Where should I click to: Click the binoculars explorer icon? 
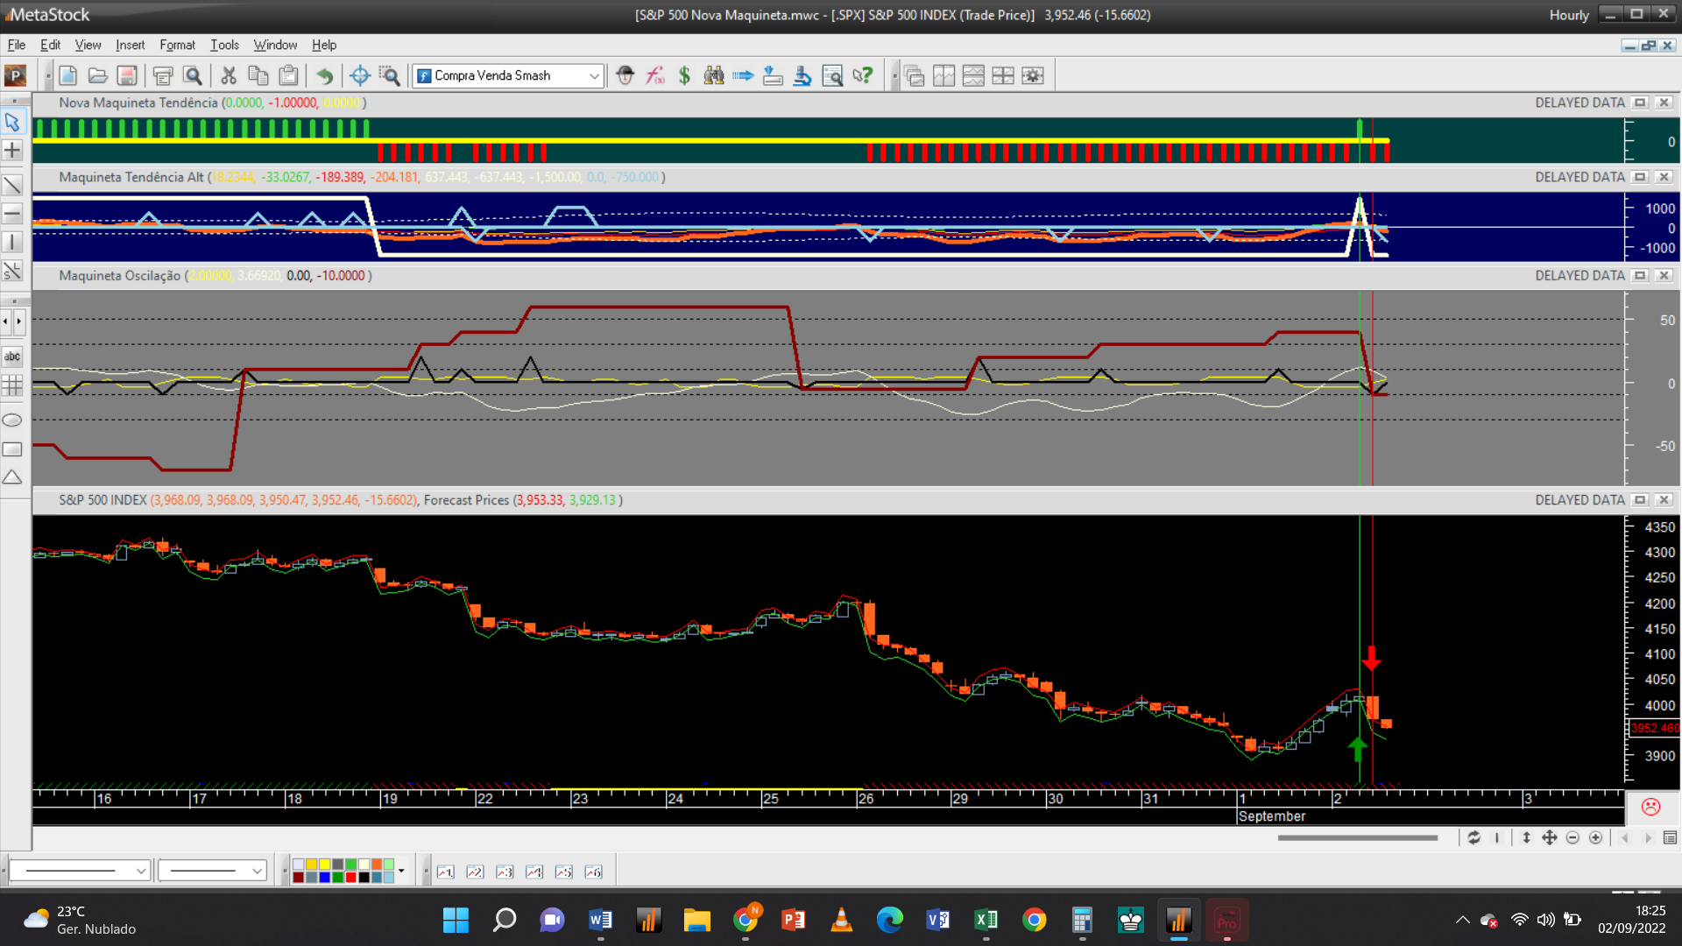(713, 76)
